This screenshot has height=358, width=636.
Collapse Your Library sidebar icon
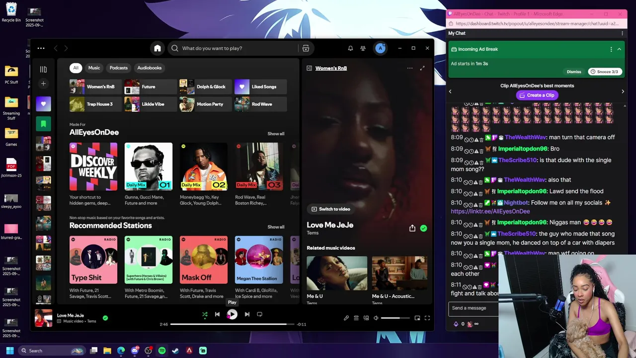coord(43,70)
